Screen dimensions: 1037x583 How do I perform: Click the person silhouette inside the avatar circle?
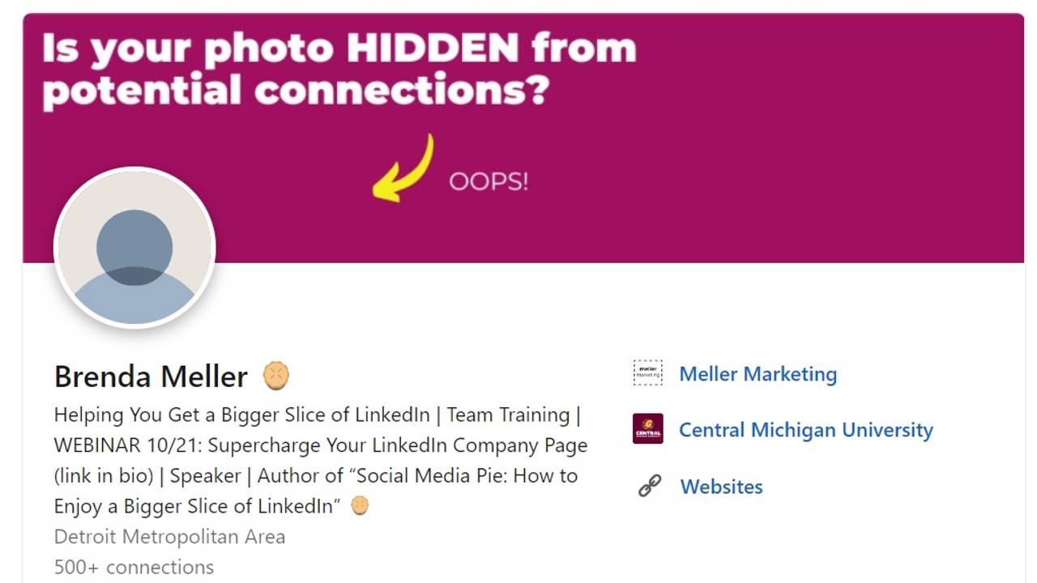coord(134,243)
